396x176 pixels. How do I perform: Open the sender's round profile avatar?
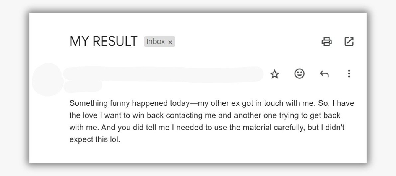click(x=47, y=79)
